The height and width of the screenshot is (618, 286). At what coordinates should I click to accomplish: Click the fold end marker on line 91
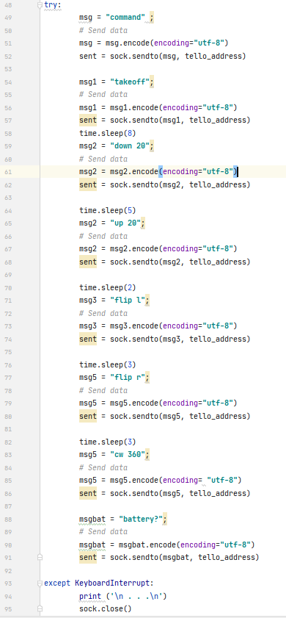40,557
